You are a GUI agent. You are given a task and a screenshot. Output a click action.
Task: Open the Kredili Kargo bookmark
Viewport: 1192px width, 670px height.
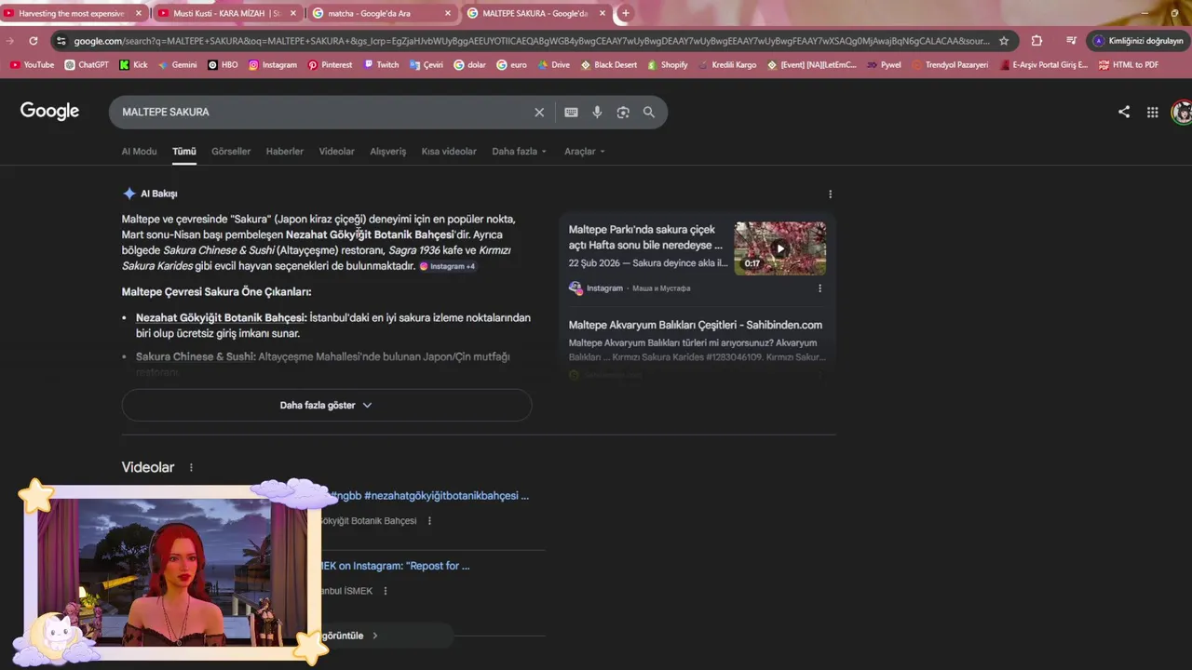point(726,65)
